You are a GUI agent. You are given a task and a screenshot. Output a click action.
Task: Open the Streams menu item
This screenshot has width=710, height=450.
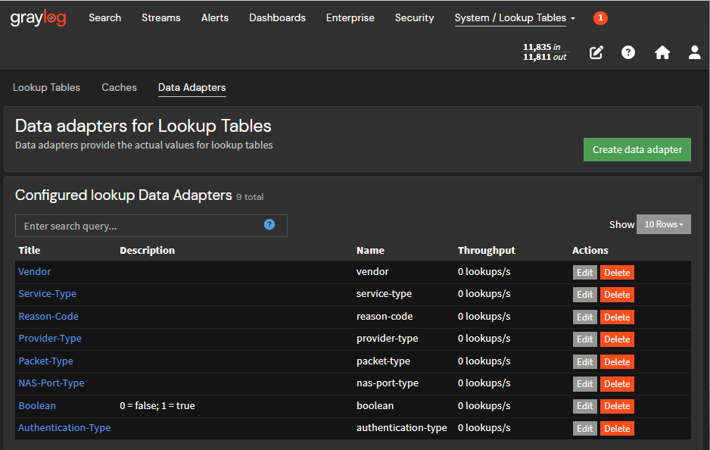pos(160,17)
